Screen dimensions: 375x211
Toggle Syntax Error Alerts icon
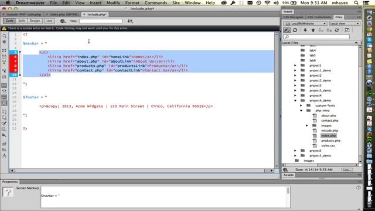pyautogui.click(x=4, y=103)
